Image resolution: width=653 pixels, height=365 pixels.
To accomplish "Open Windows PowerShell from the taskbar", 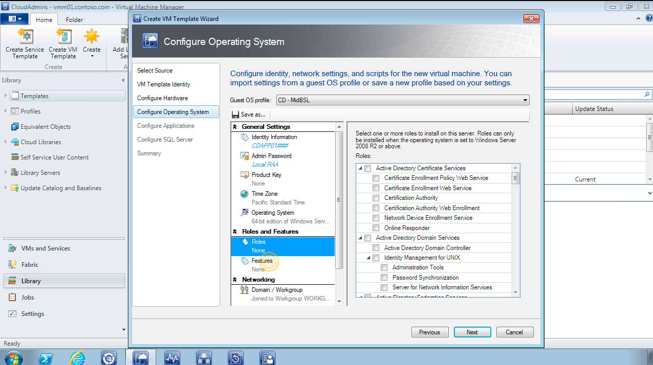I will point(46,358).
